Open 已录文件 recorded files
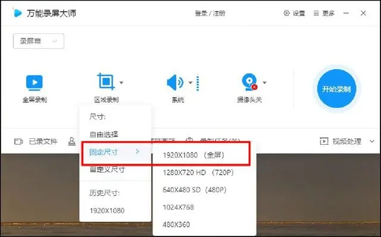This screenshot has height=237, width=381. 43,141
